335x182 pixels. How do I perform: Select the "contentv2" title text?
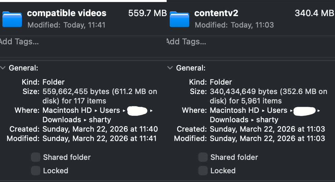pos(216,13)
